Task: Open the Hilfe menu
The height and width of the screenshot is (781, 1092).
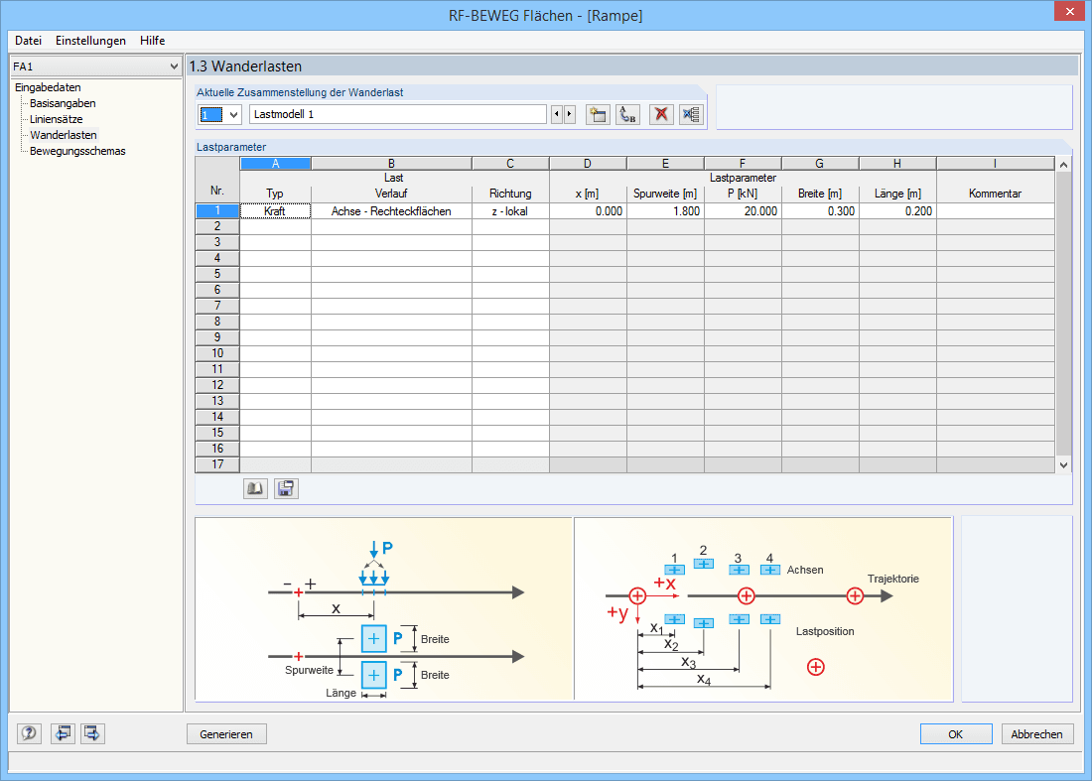Action: click(153, 41)
